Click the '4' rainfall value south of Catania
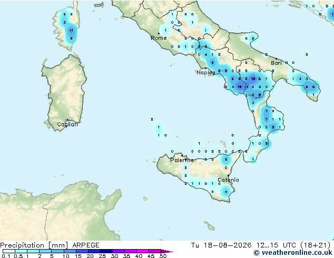334x258 pixels. (226, 192)
